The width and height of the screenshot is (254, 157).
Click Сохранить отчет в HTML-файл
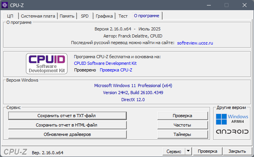coord(68,125)
